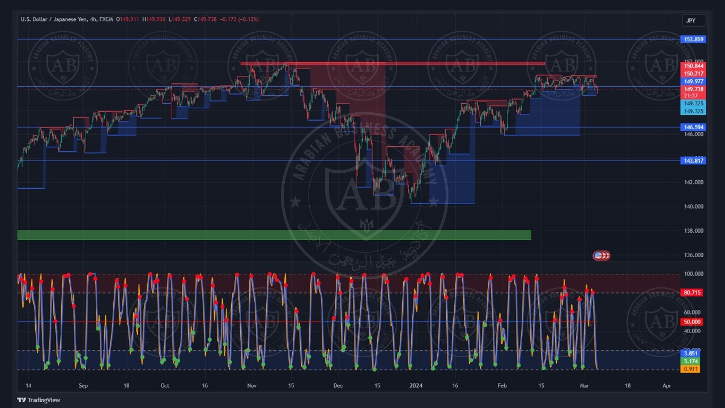
Task: Select the 143.817 price level label
Action: 693,161
